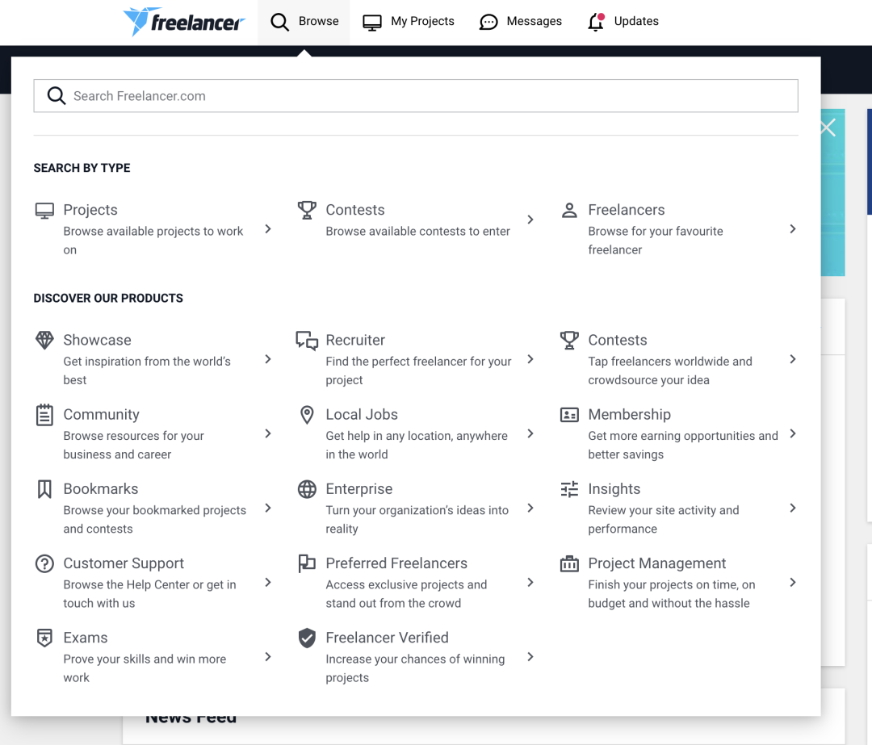Open the Project Management title link
Image resolution: width=872 pixels, height=745 pixels.
(657, 563)
